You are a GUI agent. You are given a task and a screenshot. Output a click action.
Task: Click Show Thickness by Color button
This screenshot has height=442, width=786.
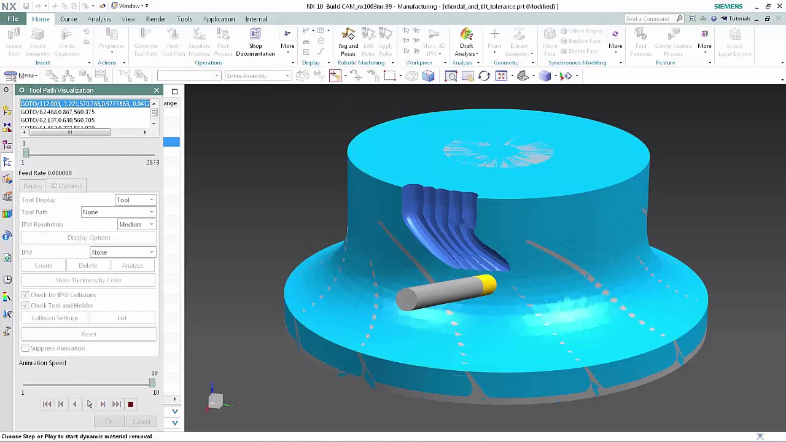click(x=89, y=280)
